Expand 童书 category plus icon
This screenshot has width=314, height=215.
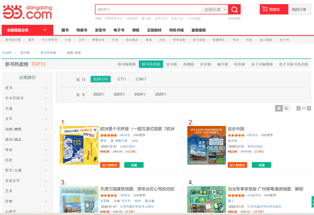[46, 88]
